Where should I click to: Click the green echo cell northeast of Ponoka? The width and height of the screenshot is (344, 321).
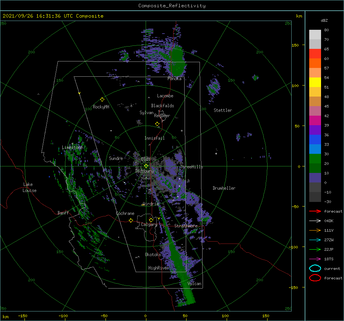(x=177, y=61)
